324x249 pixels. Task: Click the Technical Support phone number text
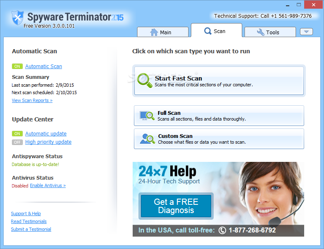(263, 16)
